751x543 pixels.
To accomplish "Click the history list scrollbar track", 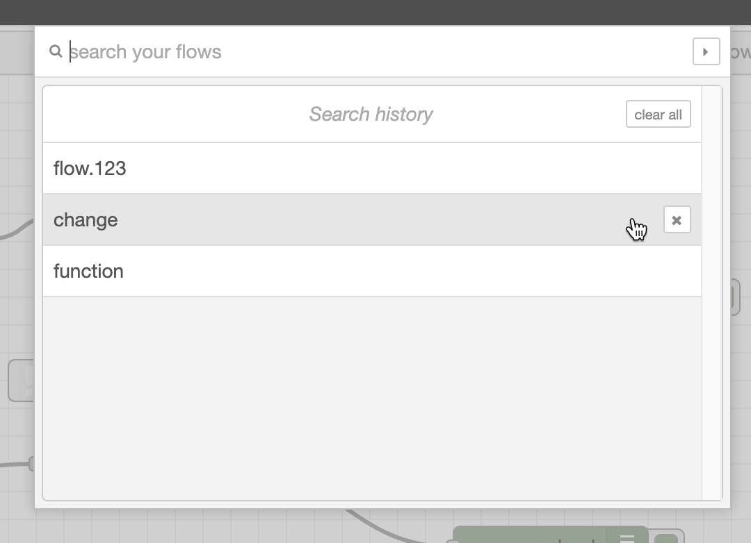I will tap(711, 293).
